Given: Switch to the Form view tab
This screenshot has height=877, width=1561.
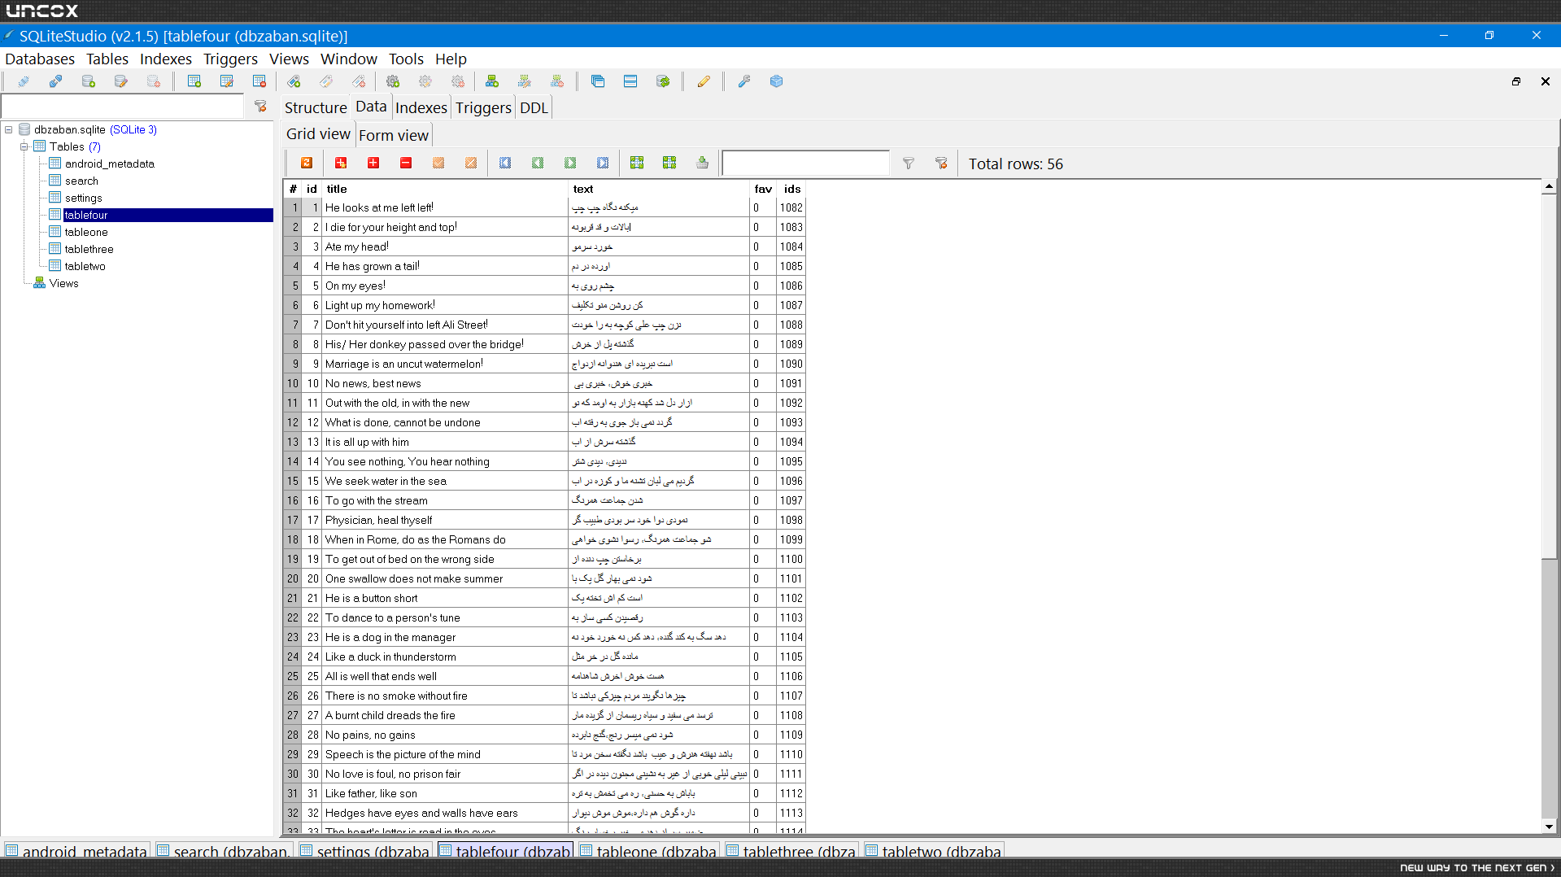Looking at the screenshot, I should point(394,135).
